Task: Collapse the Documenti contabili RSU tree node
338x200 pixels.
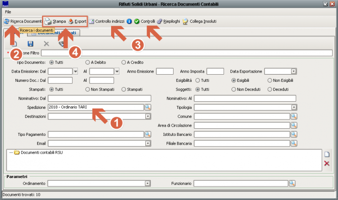Action: pyautogui.click(x=11, y=153)
